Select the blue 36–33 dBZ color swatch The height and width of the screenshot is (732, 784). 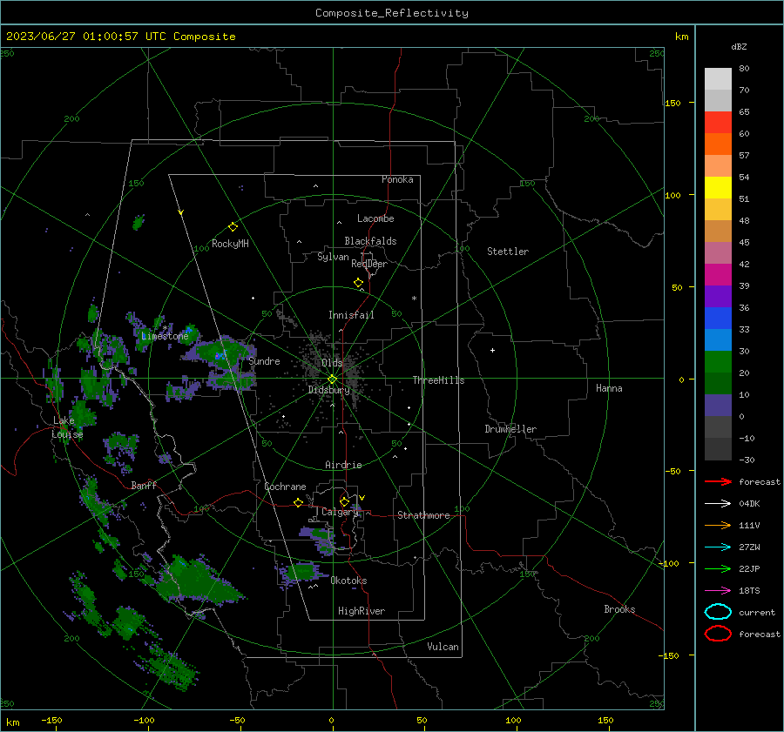pyautogui.click(x=718, y=319)
